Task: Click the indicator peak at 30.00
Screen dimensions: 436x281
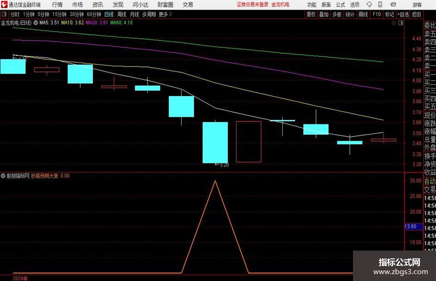Action: [215, 181]
